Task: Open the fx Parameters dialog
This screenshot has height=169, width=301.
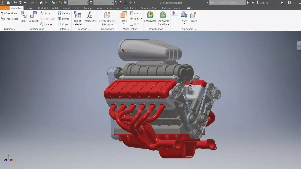Action: 90,17
